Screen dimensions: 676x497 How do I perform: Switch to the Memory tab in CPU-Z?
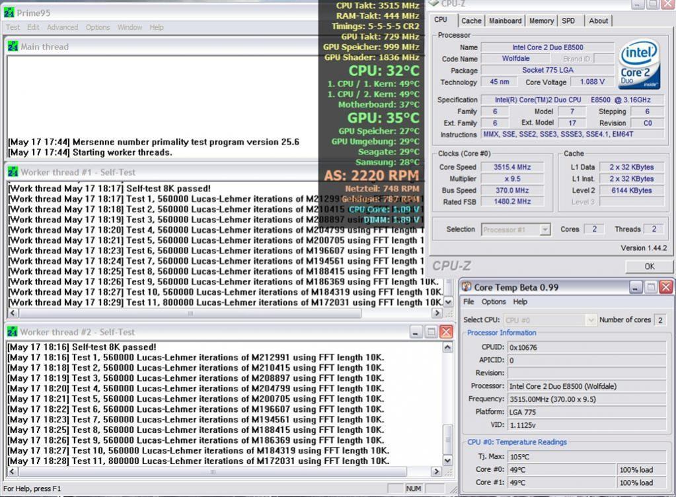(x=541, y=20)
